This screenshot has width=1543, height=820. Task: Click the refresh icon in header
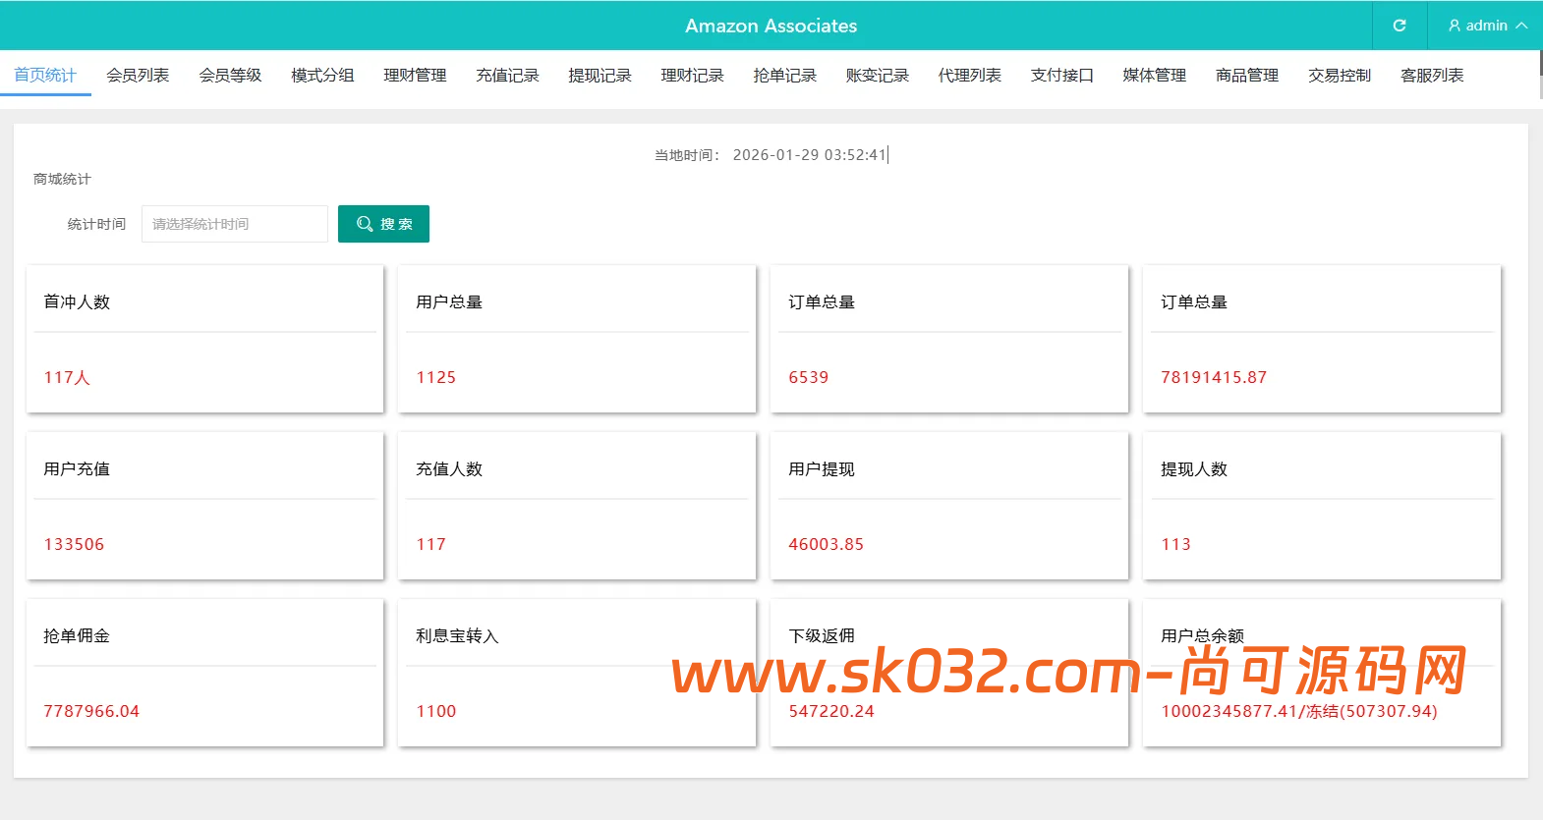click(1400, 26)
